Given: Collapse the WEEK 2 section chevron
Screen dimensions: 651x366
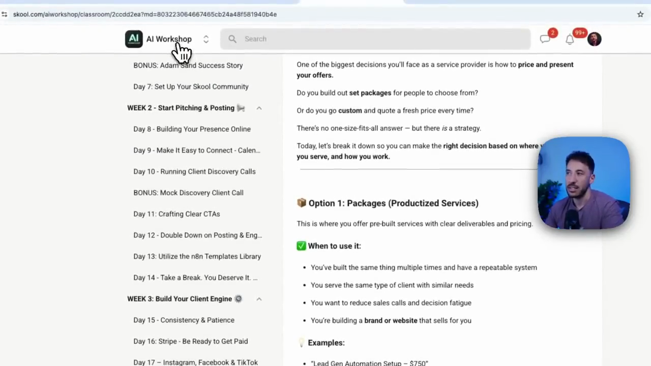Looking at the screenshot, I should point(259,108).
